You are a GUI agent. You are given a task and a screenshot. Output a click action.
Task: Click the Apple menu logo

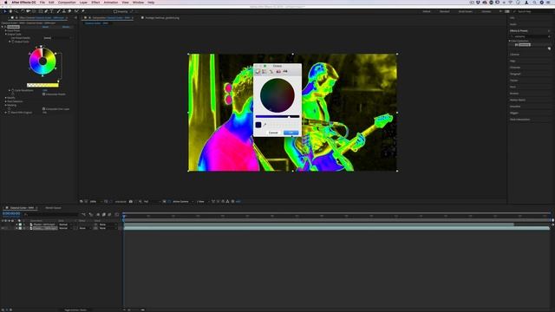click(x=6, y=3)
